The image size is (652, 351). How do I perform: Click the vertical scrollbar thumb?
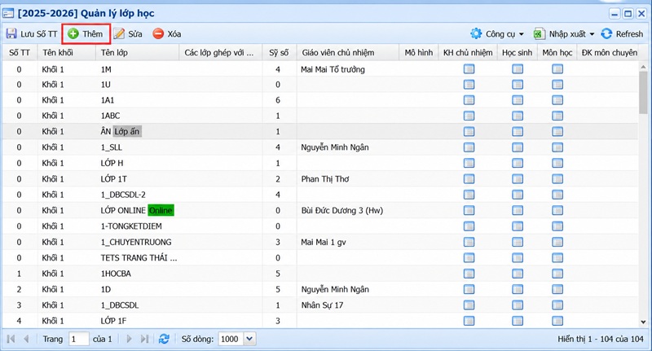click(643, 92)
